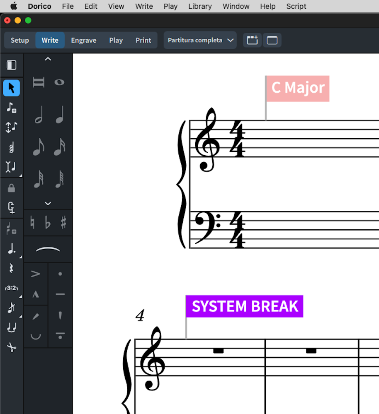The width and height of the screenshot is (379, 414).
Task: Select the treble staff 4/4 time signature
Action: 237,139
